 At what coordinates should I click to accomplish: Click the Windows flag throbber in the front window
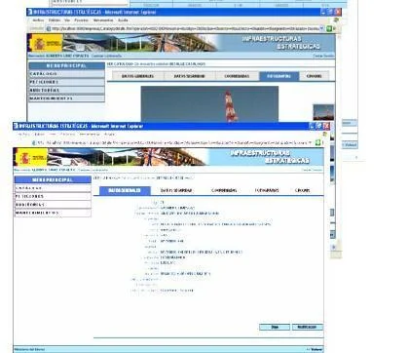[324, 135]
